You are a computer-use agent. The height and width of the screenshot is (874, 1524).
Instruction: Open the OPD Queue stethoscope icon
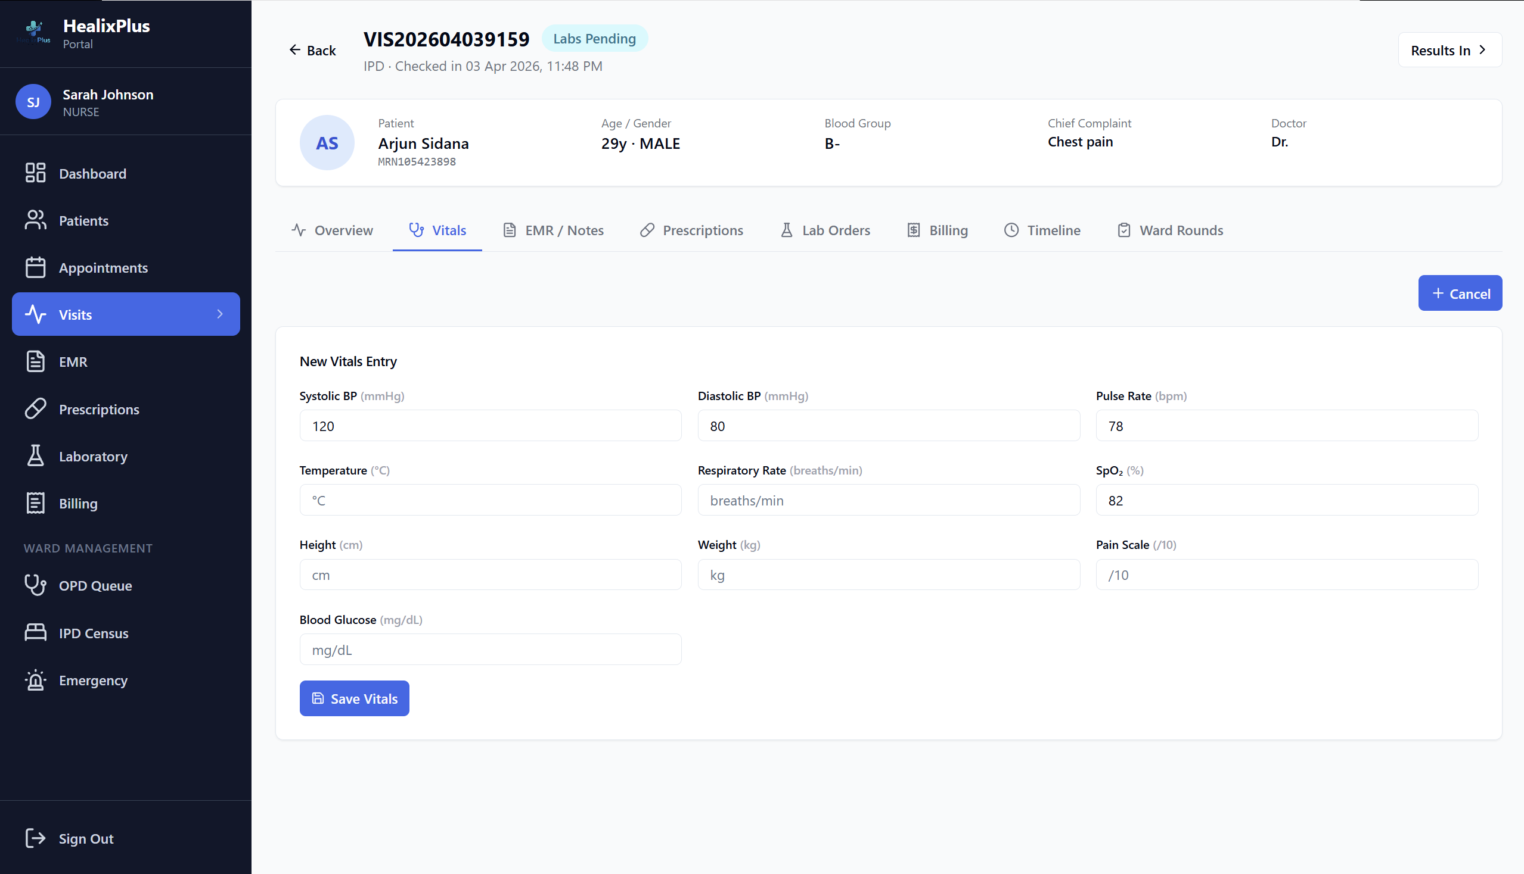point(35,585)
